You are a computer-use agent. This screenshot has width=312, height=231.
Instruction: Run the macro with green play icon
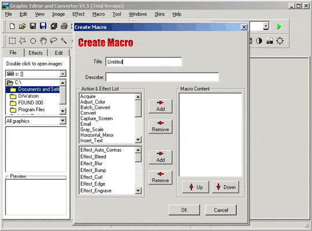[278, 26]
